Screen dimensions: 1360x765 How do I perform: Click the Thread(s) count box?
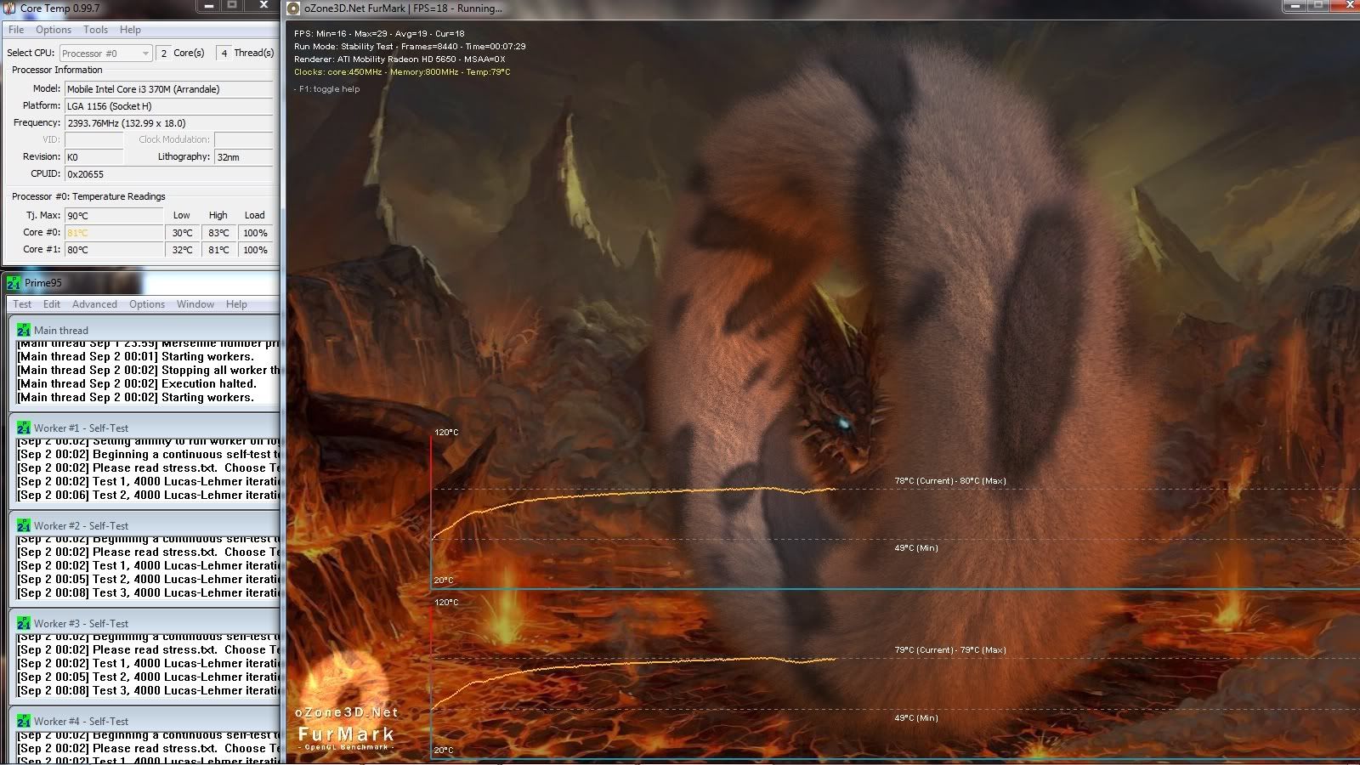pyautogui.click(x=224, y=53)
